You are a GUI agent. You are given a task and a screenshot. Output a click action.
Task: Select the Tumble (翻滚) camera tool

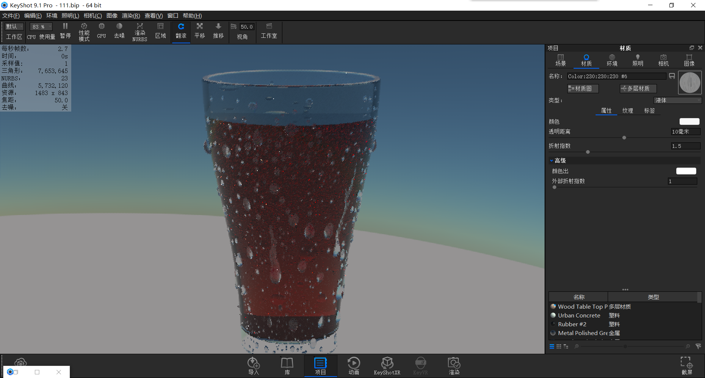(x=181, y=31)
